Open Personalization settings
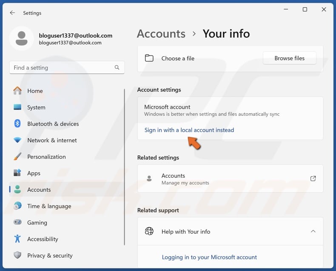Viewport: 336px width, 271px height. coord(66,156)
